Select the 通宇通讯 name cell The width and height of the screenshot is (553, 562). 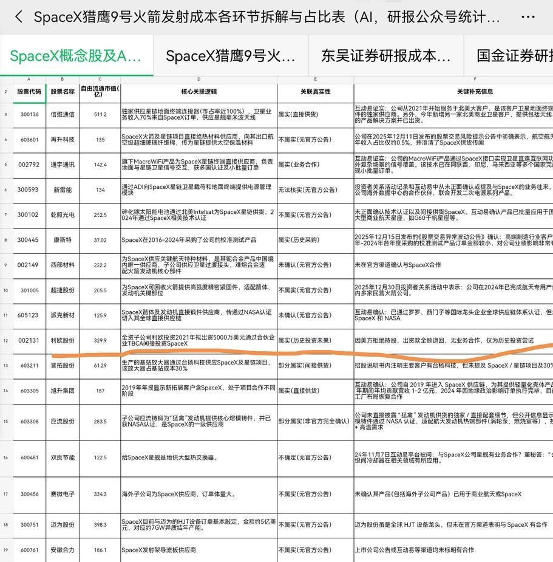pyautogui.click(x=63, y=165)
